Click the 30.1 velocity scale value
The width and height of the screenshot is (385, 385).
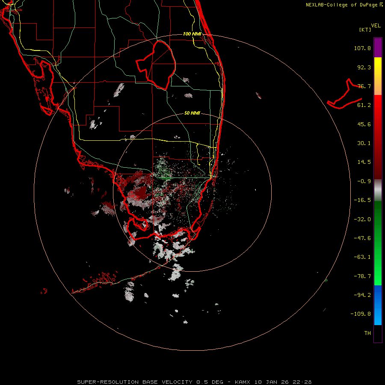[x=364, y=143]
